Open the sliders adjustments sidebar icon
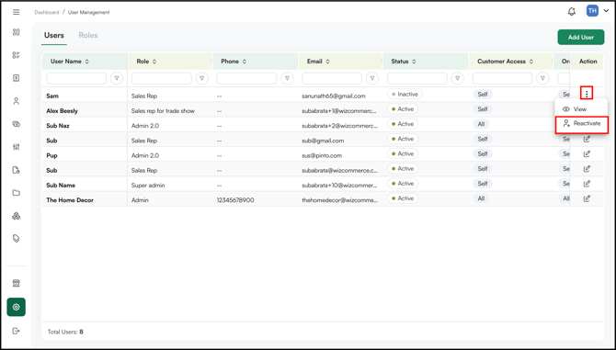Image resolution: width=616 pixels, height=350 pixels. click(17, 147)
